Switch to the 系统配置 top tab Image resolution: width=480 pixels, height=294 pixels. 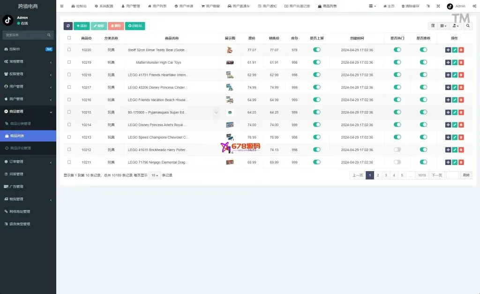[104, 7]
